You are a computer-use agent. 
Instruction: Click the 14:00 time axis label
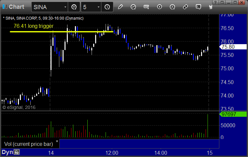tap(161, 153)
